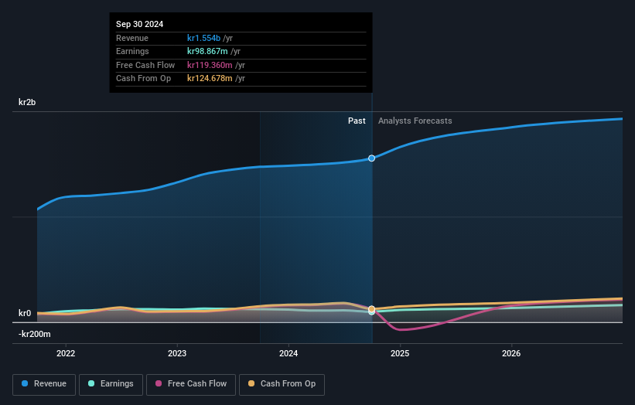
Task: Select the 2022 x-axis label
Action: [x=66, y=353]
